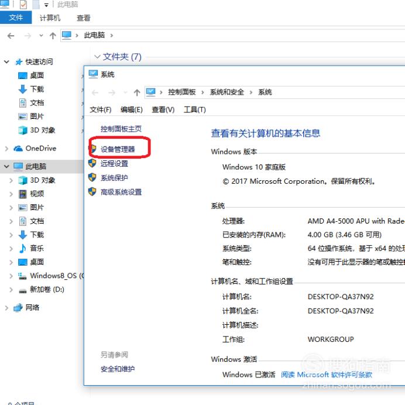The image size is (405, 405).
Task: Expand 音乐 folder node
Action: [11, 249]
